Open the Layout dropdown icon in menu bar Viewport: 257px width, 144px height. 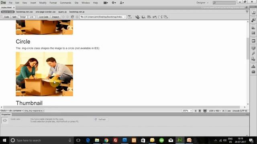[x=106, y=3]
